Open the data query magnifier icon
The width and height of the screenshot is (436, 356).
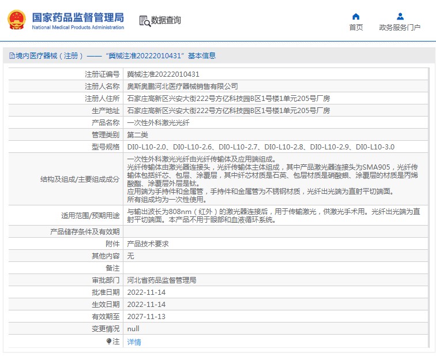pos(145,21)
